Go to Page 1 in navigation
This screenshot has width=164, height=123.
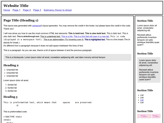[16, 10]
